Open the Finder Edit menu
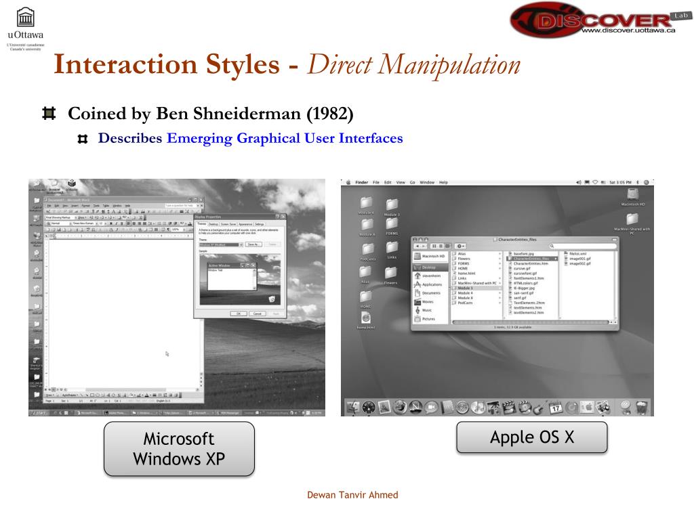Viewport: 694px width, 520px height. (x=388, y=182)
